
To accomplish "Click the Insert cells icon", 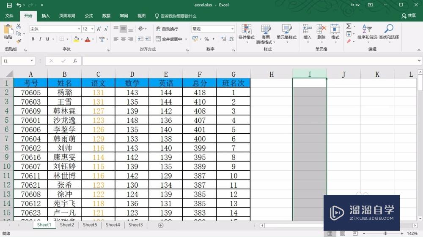I will (x=307, y=29).
